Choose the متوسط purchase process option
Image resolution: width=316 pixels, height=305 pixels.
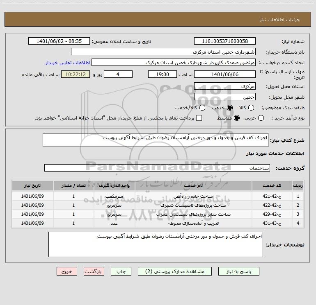pyautogui.click(x=237, y=118)
